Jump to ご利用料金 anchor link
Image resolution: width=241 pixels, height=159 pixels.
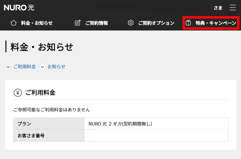point(25,67)
